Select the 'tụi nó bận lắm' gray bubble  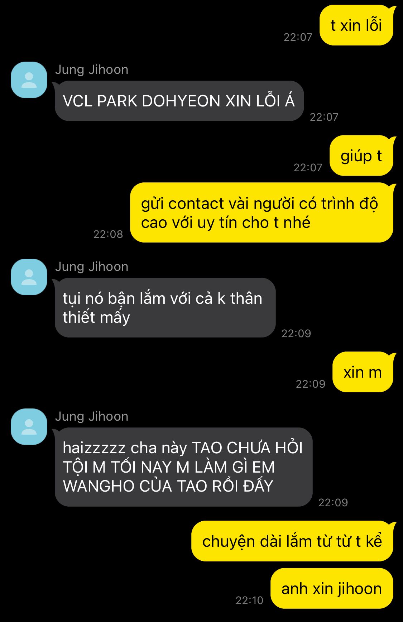click(x=165, y=307)
